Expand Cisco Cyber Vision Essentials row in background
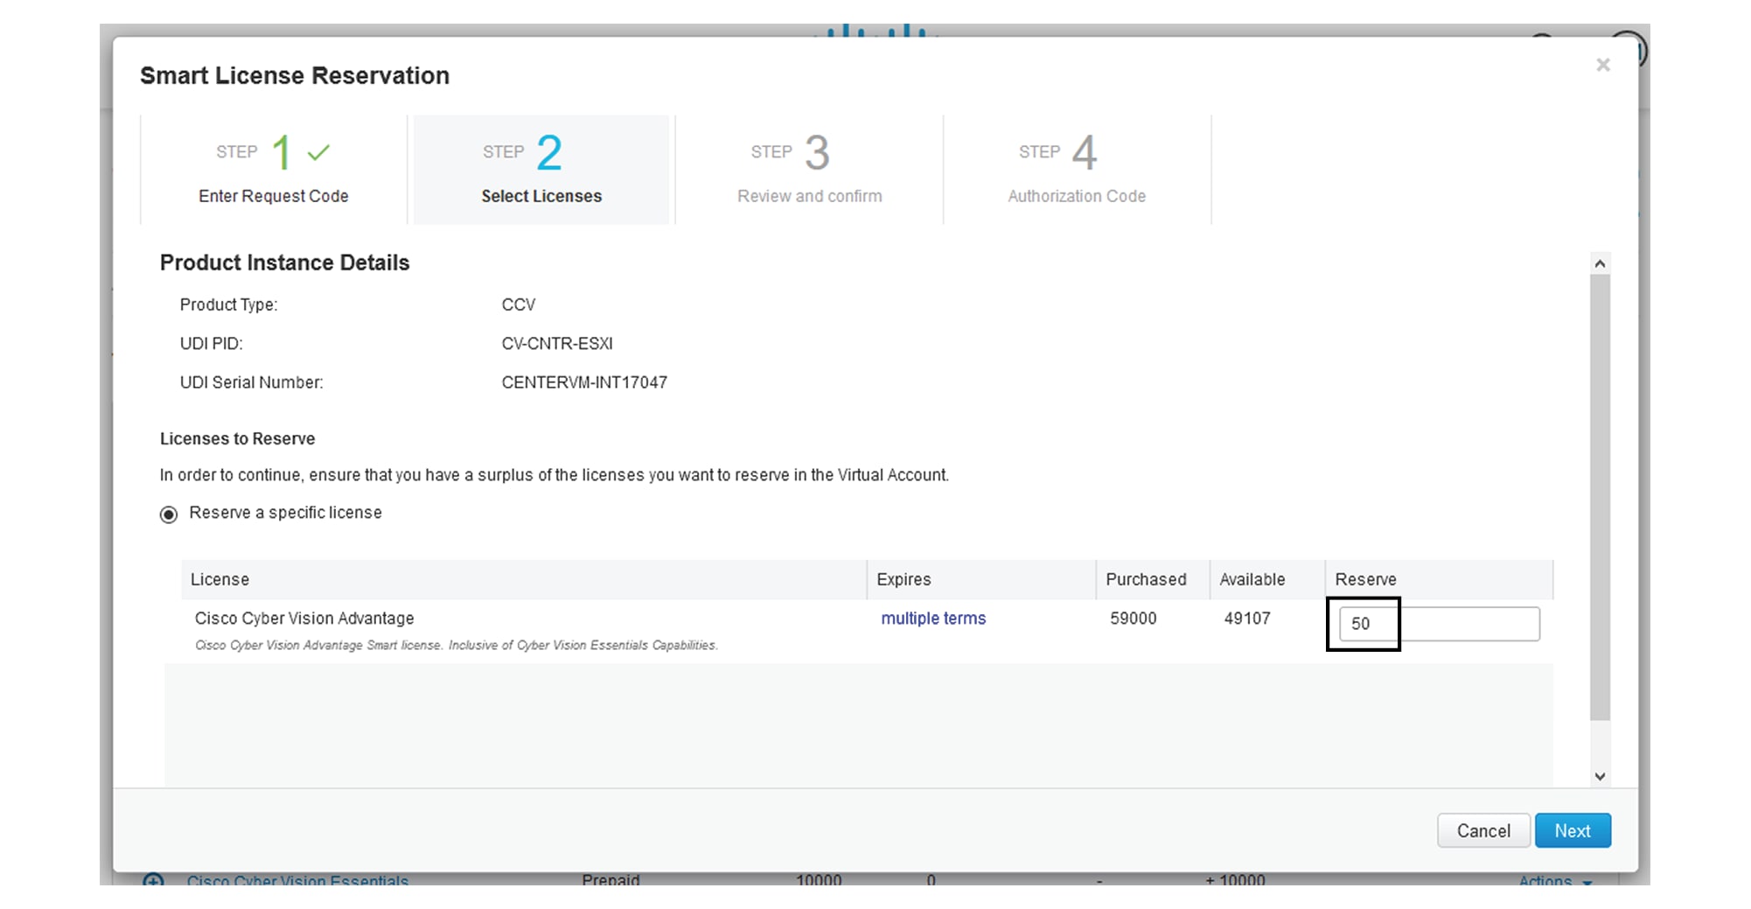The width and height of the screenshot is (1751, 909). [x=153, y=879]
